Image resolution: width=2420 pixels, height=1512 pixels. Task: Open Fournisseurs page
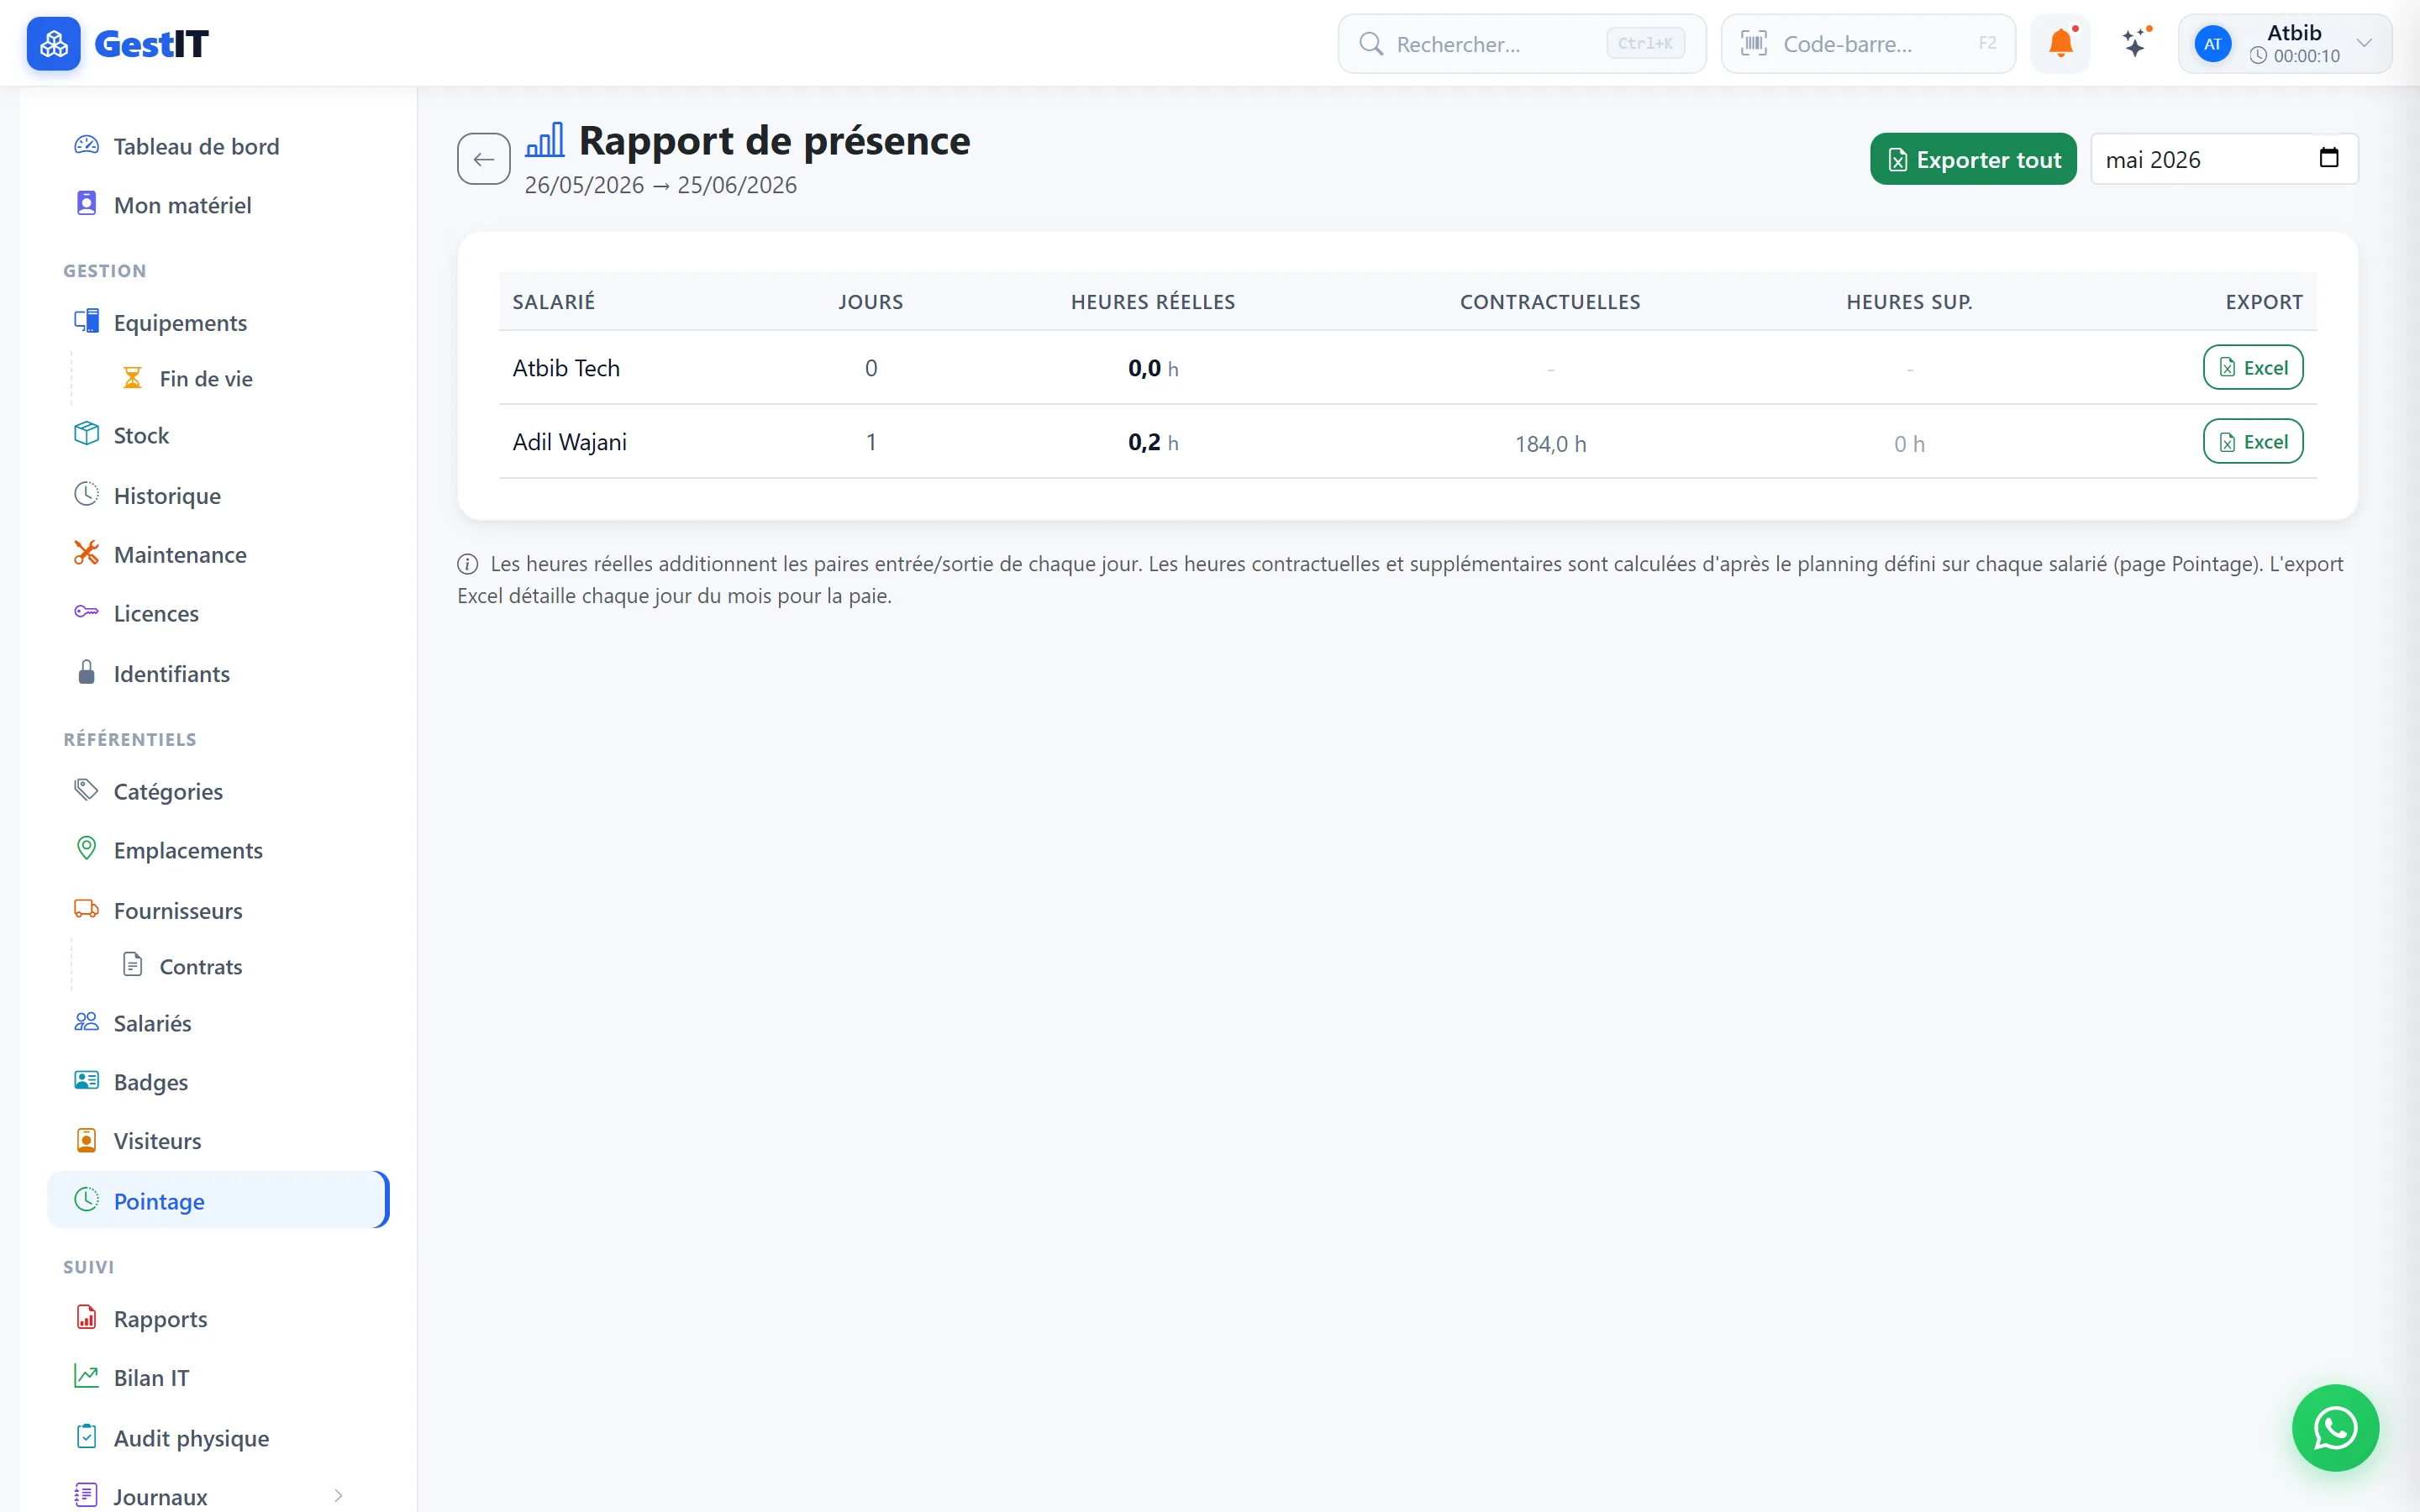[x=218, y=910]
